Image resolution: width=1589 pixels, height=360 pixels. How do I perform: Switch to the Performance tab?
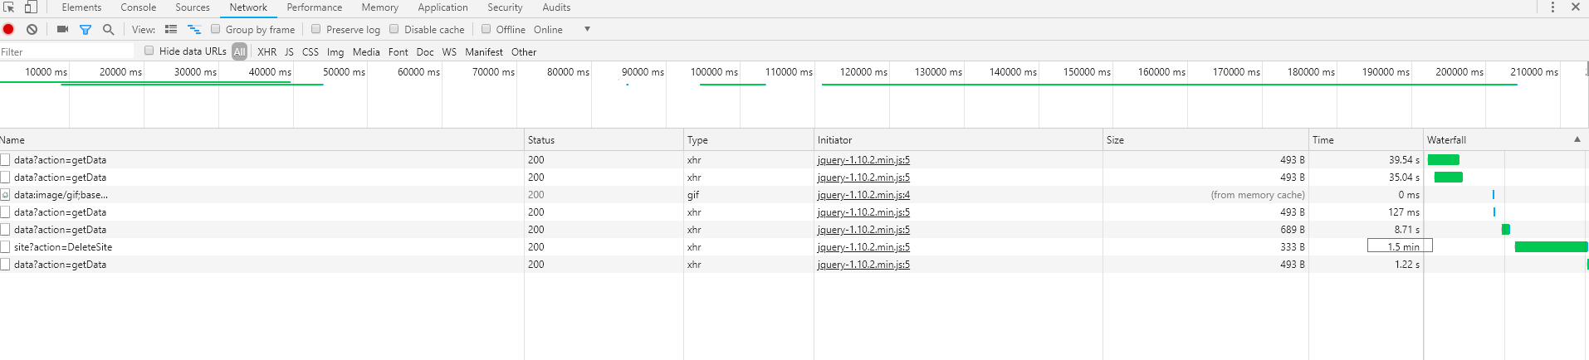click(x=315, y=7)
